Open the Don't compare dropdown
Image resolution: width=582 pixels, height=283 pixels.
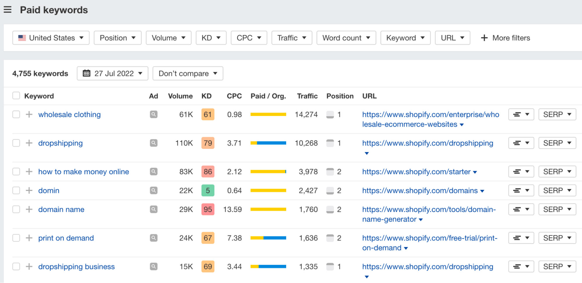tap(188, 73)
